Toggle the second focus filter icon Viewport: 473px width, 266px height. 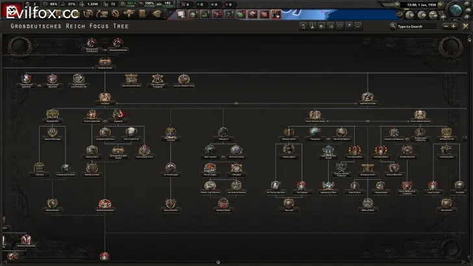pos(313,26)
